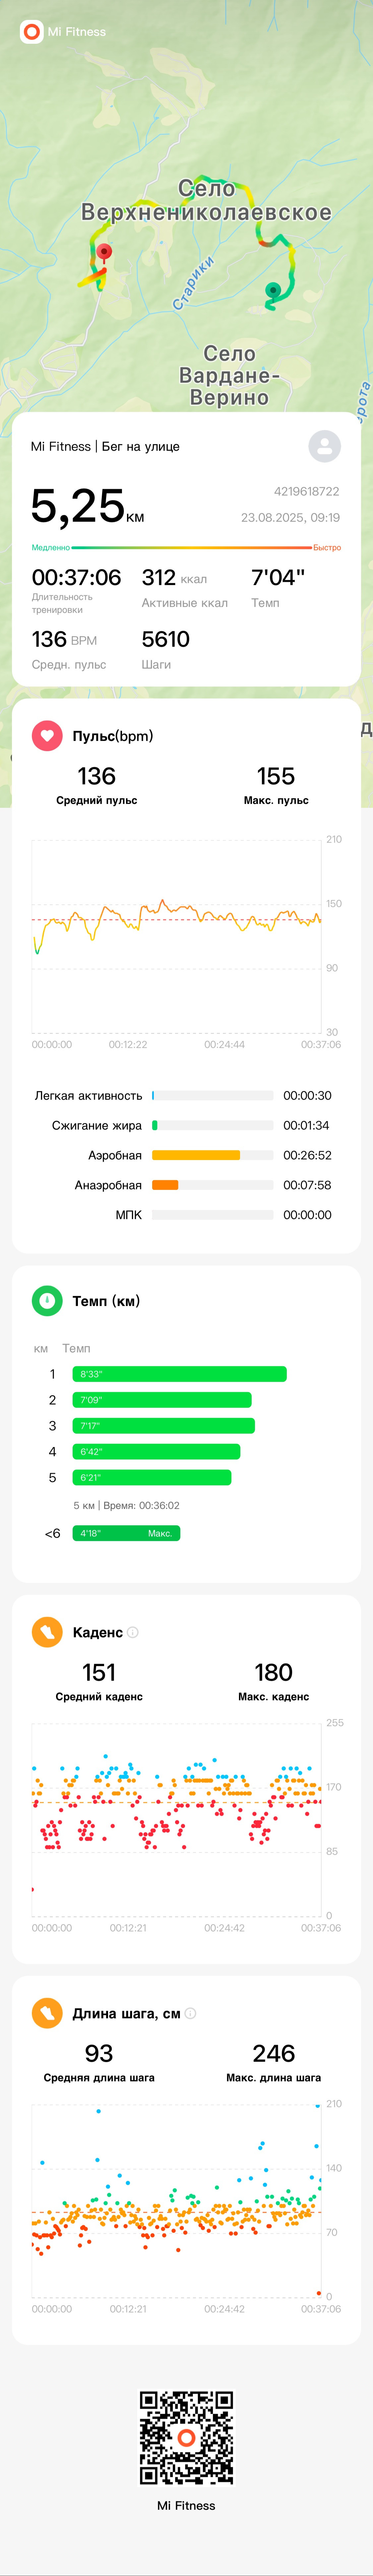Open info icon next to Длина шага
The width and height of the screenshot is (373, 2576).
click(190, 2013)
